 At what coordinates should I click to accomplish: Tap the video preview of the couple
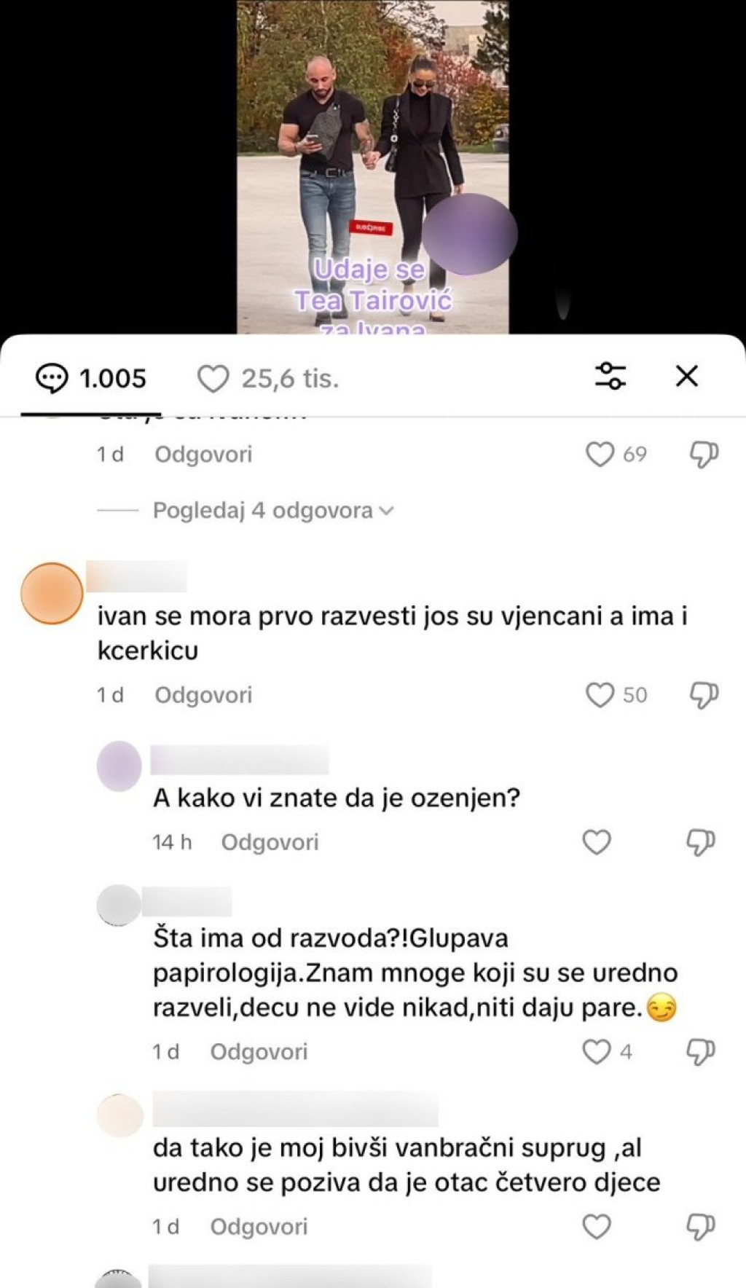[373, 167]
